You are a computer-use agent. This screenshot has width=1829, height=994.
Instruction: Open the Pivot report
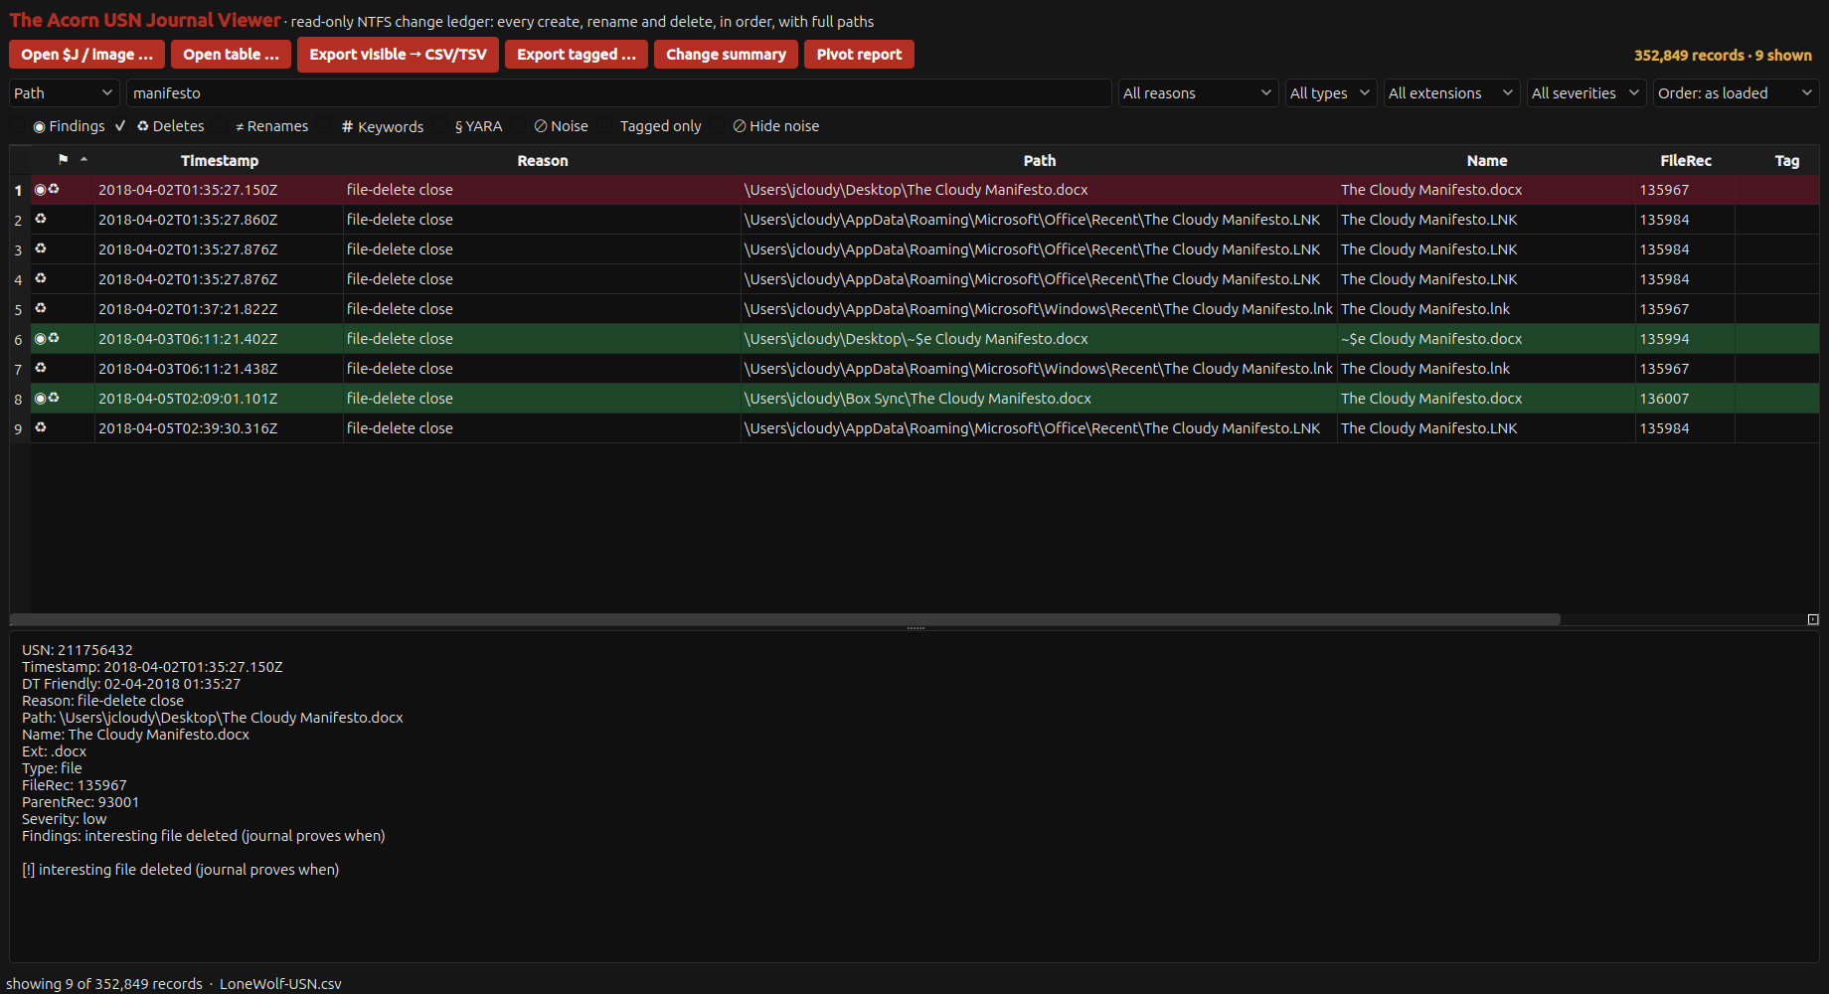pyautogui.click(x=859, y=55)
